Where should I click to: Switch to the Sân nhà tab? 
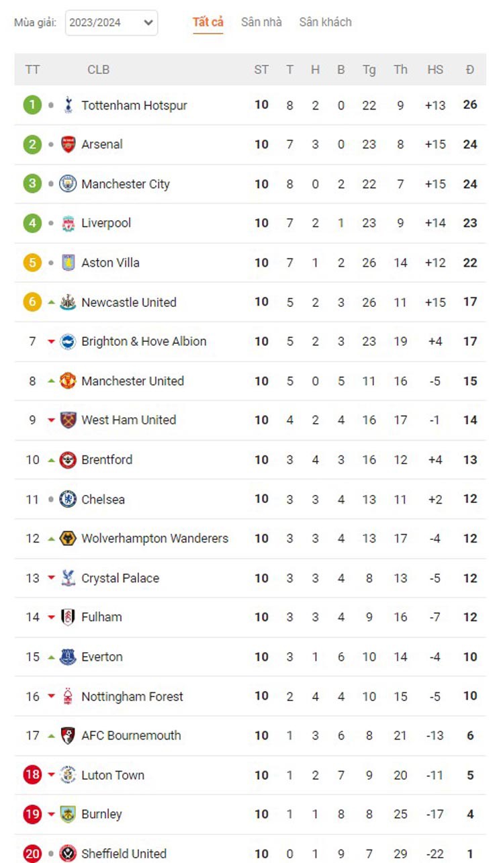point(261,22)
